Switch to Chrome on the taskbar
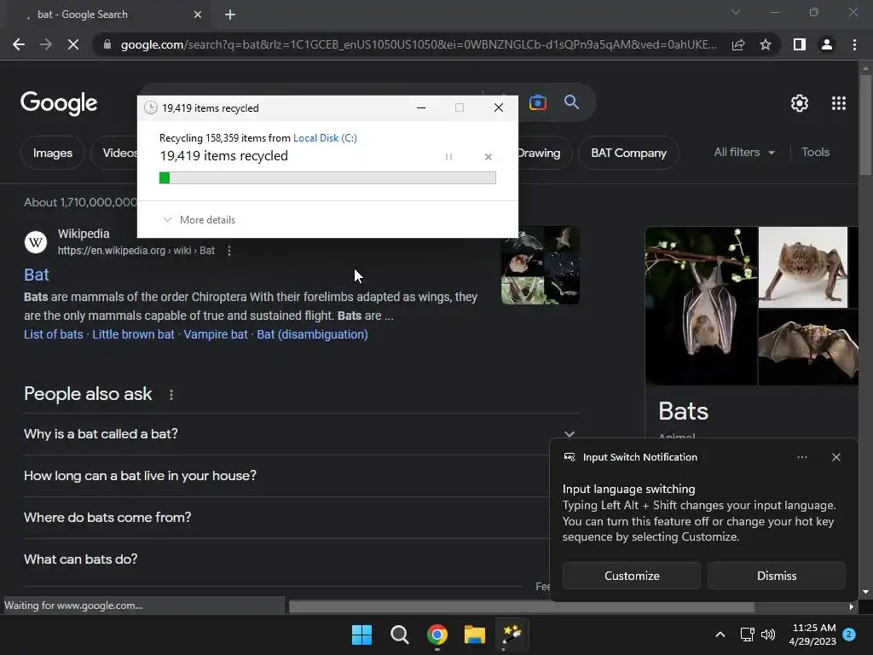 [437, 635]
